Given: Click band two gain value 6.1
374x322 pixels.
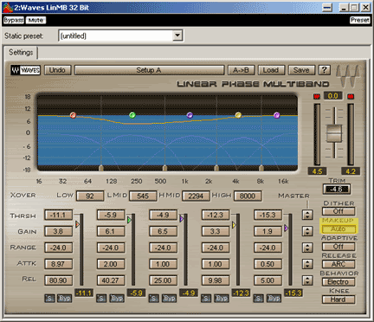Looking at the screenshot, I should (111, 231).
